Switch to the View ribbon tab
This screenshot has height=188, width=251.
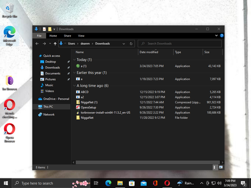pyautogui.click(x=81, y=36)
